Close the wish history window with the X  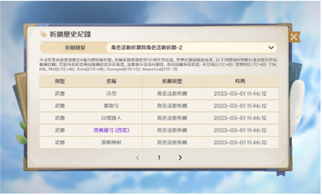pyautogui.click(x=294, y=37)
